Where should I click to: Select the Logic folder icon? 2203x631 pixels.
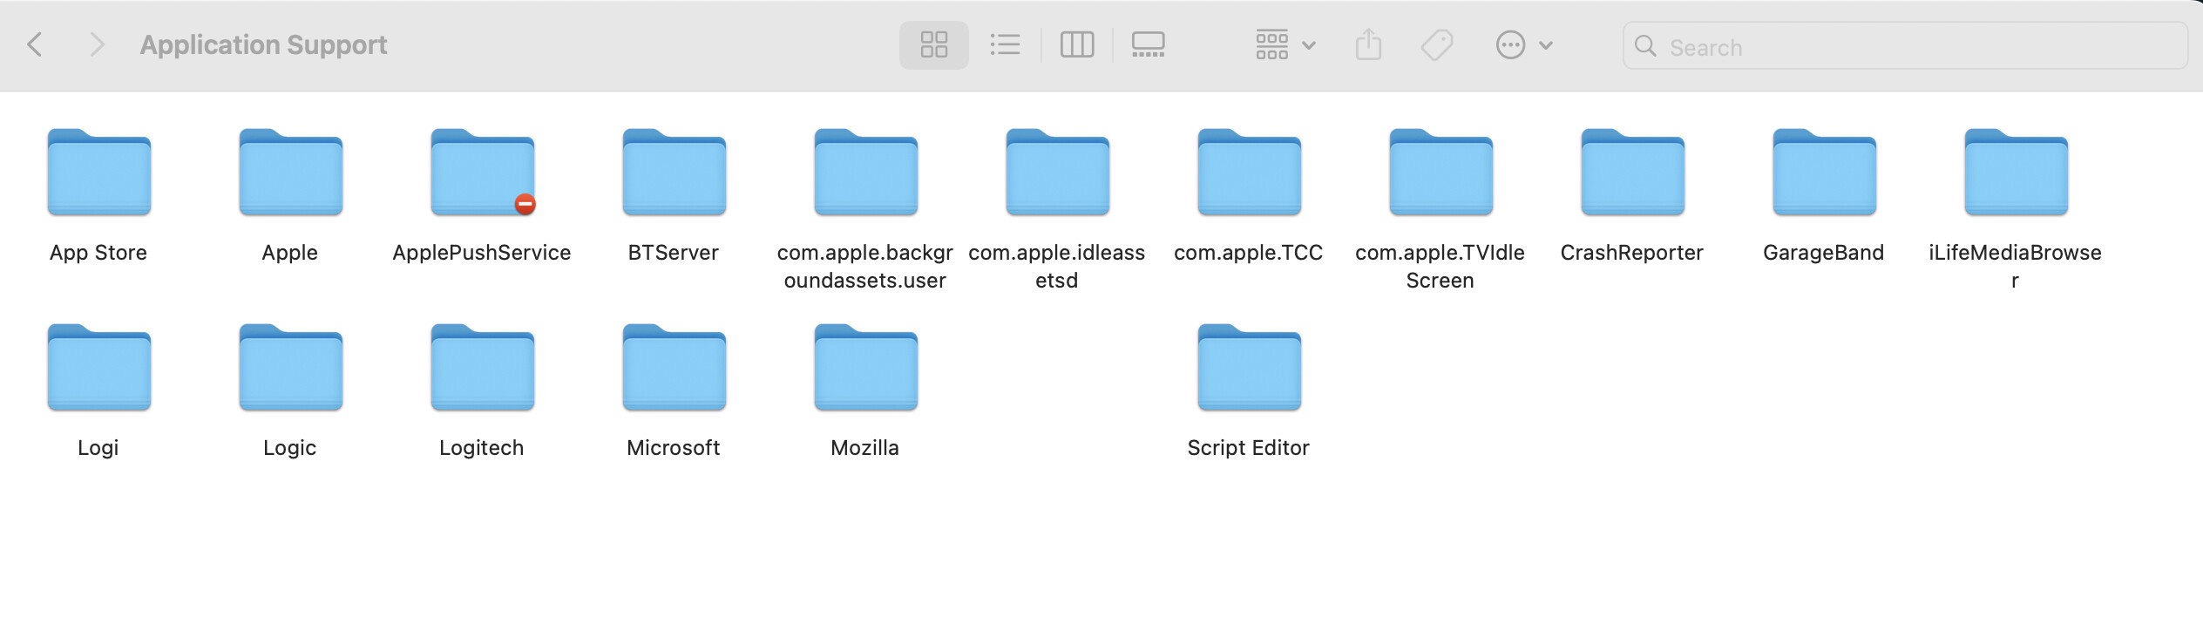tap(291, 368)
